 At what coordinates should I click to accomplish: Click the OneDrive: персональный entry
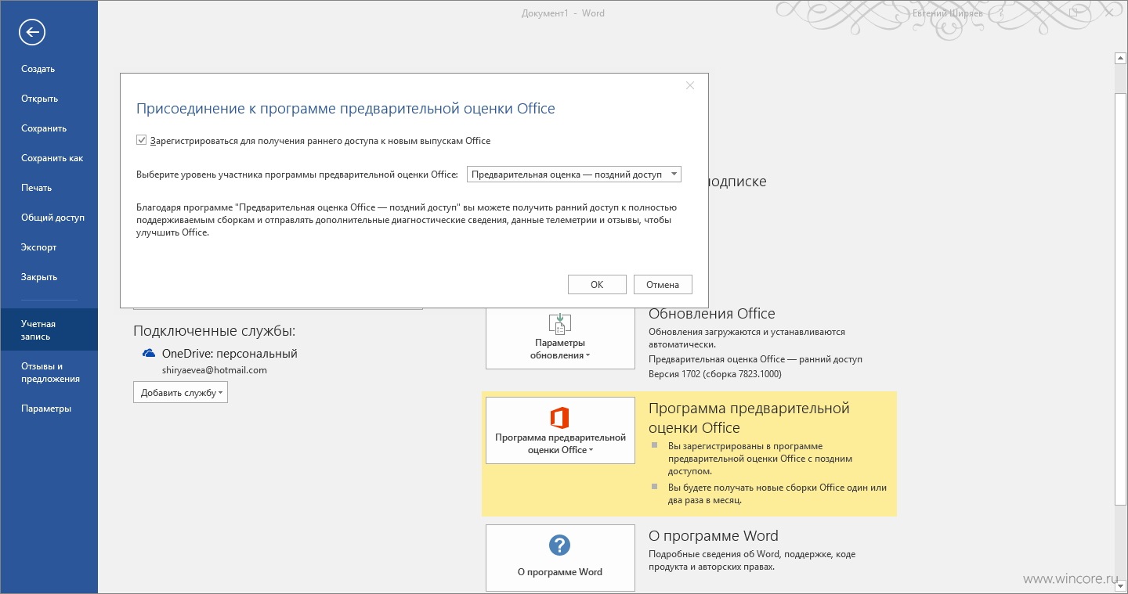point(230,354)
